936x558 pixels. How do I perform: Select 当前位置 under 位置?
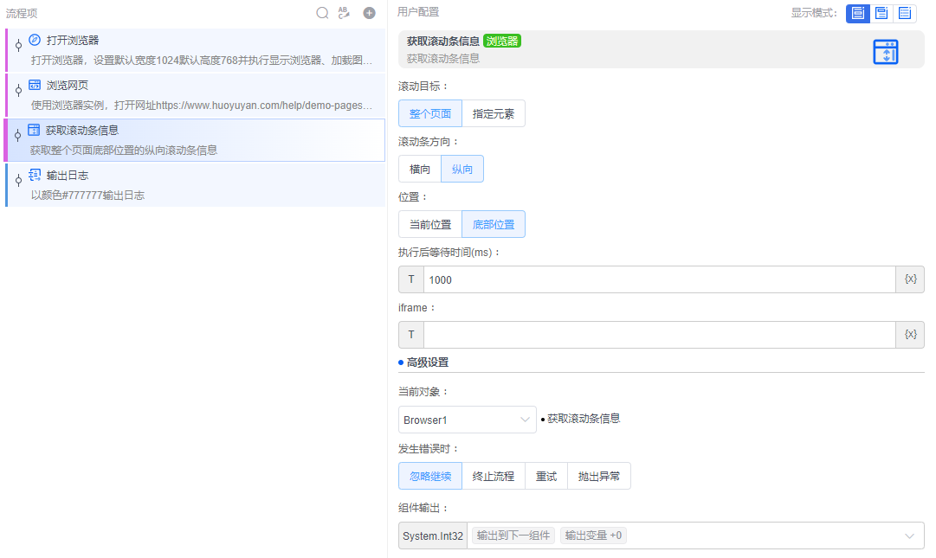(430, 223)
